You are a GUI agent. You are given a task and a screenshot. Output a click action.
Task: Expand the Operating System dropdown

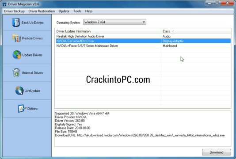point(114,22)
